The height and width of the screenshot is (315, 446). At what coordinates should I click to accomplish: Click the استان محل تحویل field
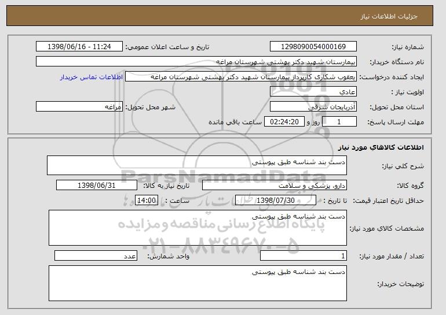point(313,107)
